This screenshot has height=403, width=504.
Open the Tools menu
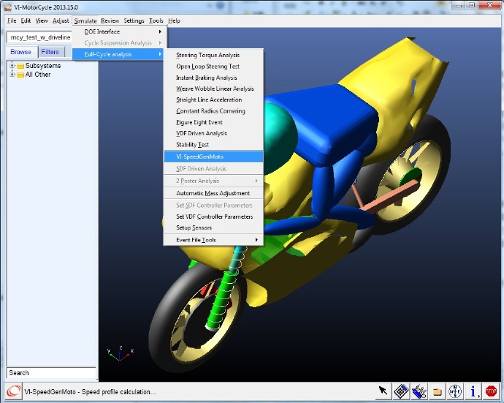pyautogui.click(x=156, y=20)
